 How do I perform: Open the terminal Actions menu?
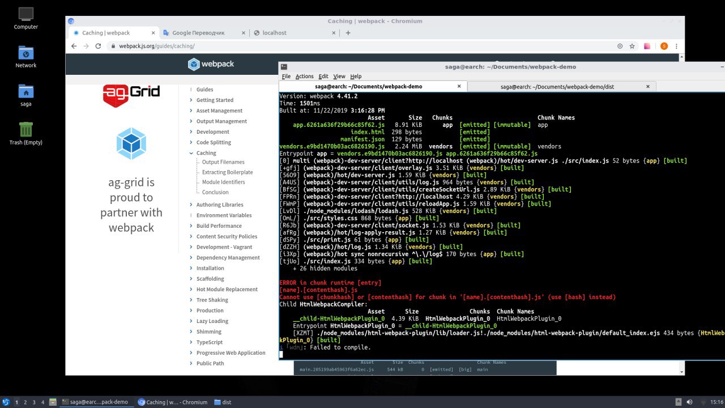(304, 76)
